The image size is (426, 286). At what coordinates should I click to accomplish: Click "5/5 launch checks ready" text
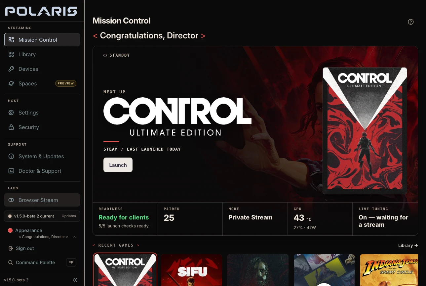click(124, 226)
